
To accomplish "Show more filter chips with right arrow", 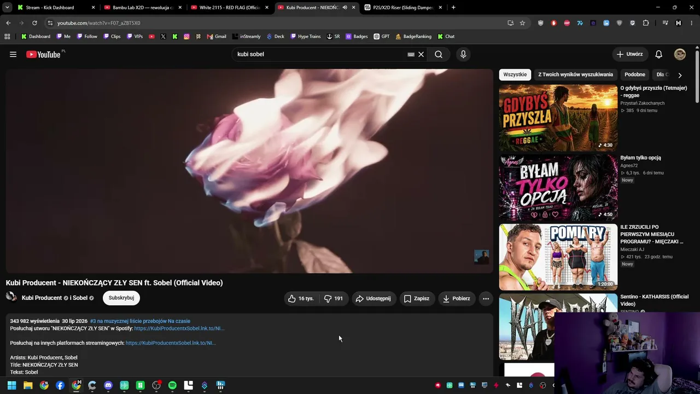I will click(680, 75).
